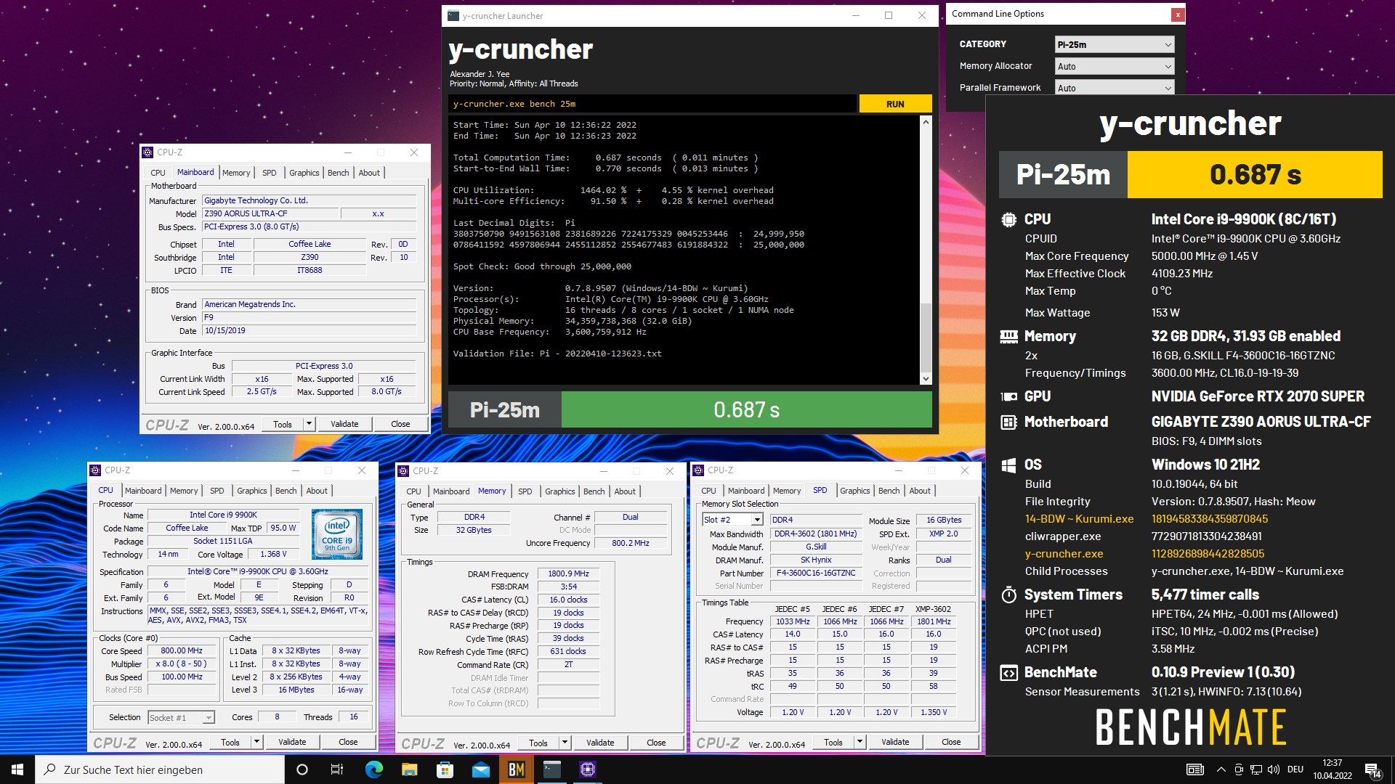This screenshot has width=1395, height=784.
Task: Open Microsoft Store from taskbar
Action: click(x=445, y=769)
